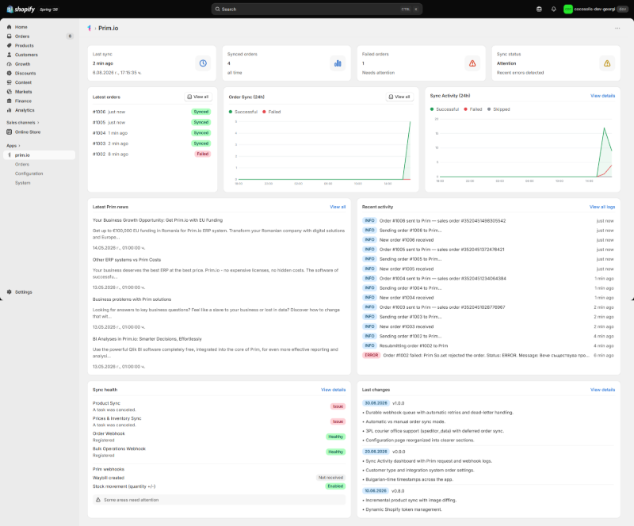Screen dimensions: 634x526
Task: Go to Products section
Action: pyautogui.click(x=25, y=46)
